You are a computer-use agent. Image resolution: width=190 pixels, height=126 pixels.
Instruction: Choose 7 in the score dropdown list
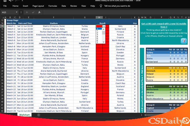pos(99,43)
